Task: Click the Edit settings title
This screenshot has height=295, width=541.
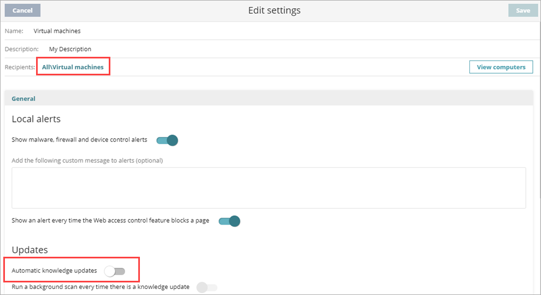Action: (x=274, y=10)
